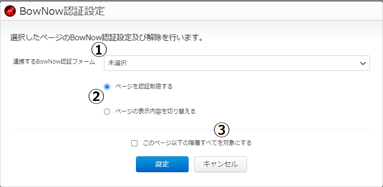Click the circled number ③ annotation
383x187 pixels.
click(x=222, y=130)
